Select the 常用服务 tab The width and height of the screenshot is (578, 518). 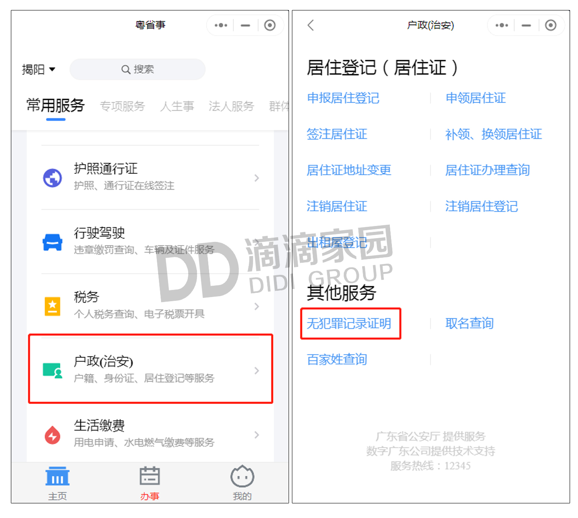(56, 106)
